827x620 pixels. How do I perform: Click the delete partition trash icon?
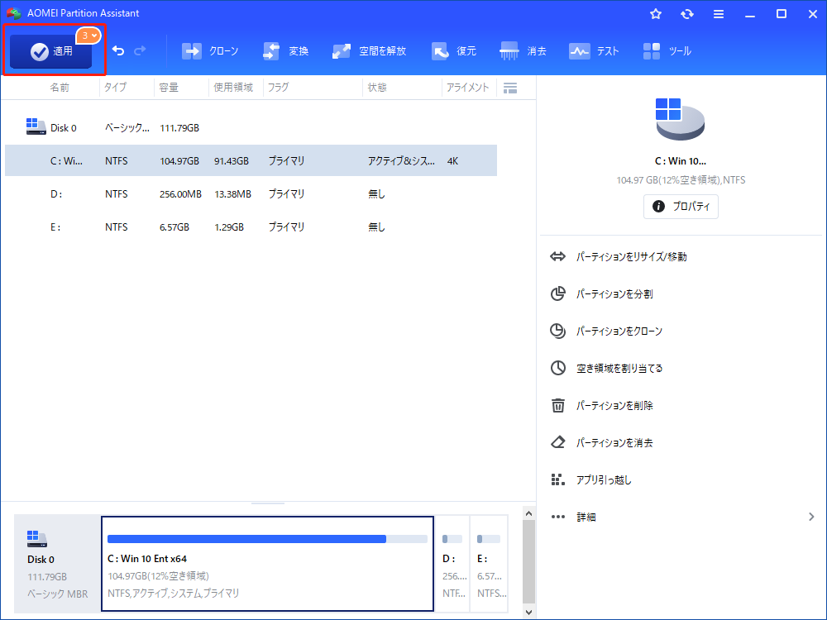[558, 405]
